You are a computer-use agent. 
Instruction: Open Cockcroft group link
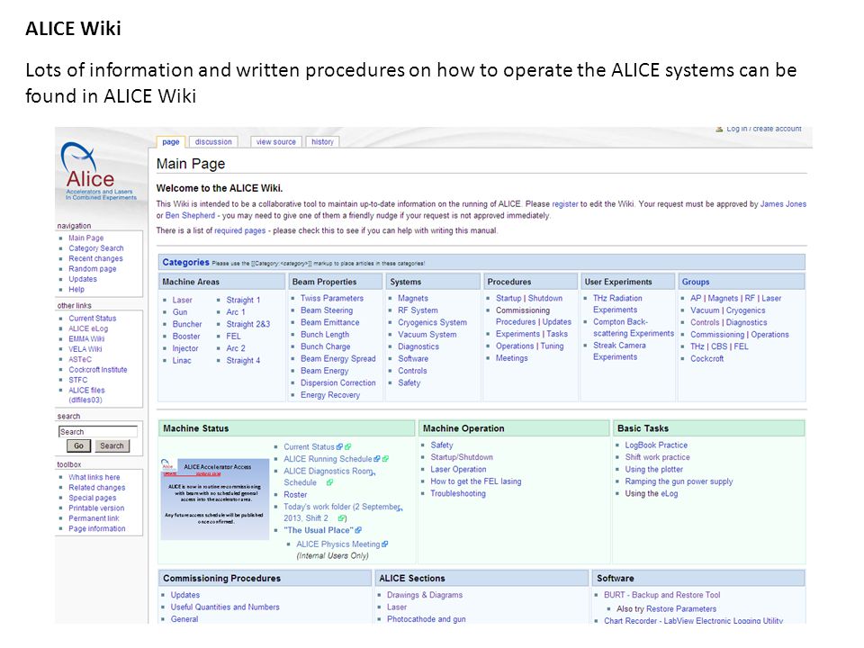point(707,359)
